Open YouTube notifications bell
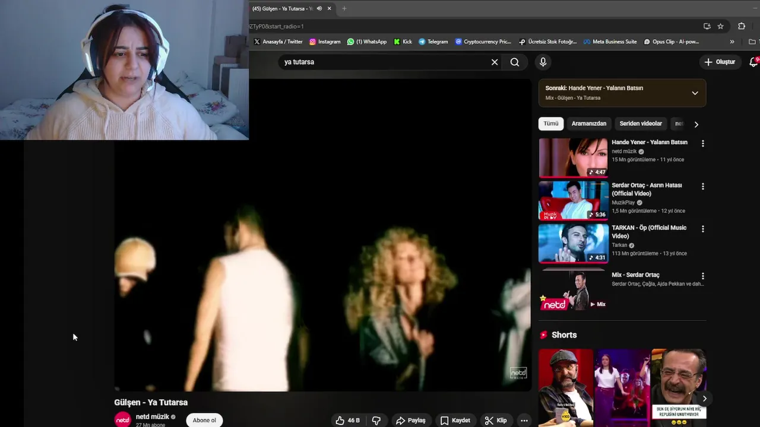Screen dimensions: 760x427 [753, 62]
